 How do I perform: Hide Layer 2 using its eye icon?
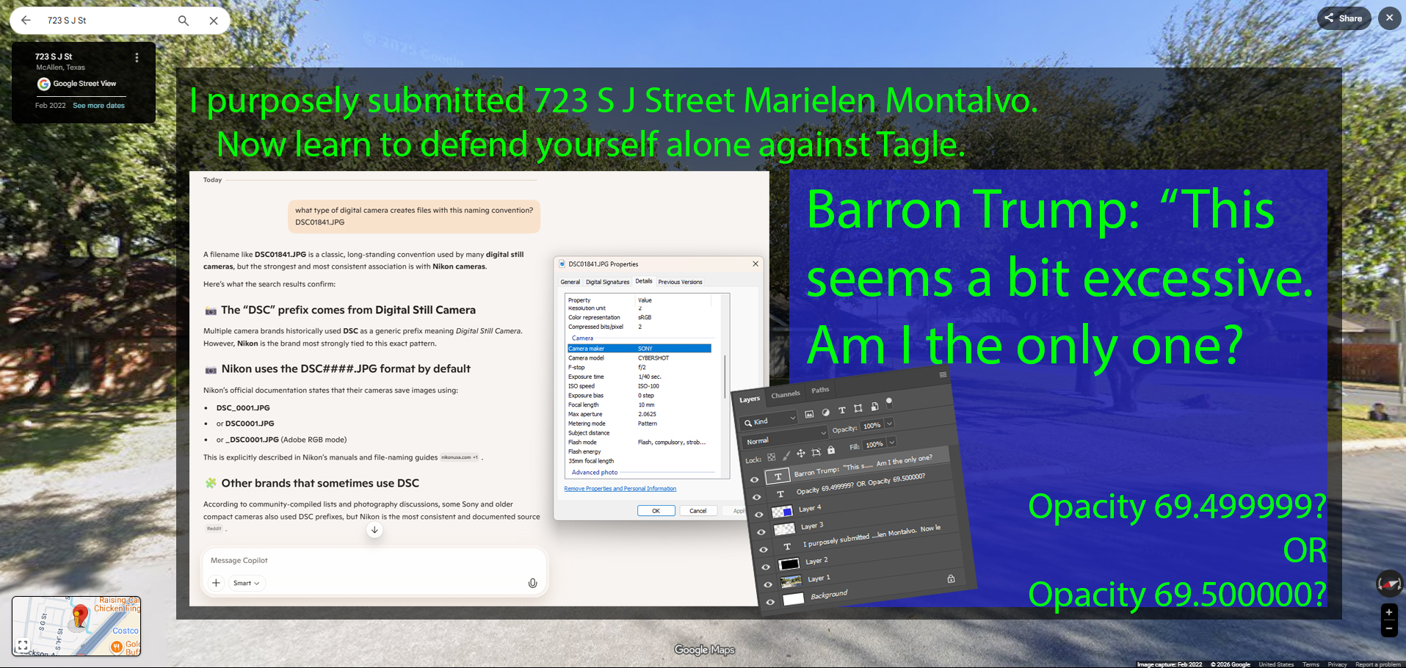[766, 567]
